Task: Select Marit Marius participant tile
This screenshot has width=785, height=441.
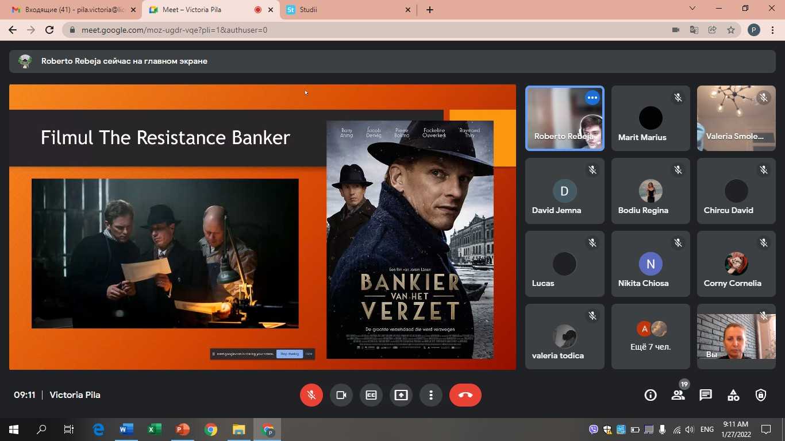Action: [651, 118]
